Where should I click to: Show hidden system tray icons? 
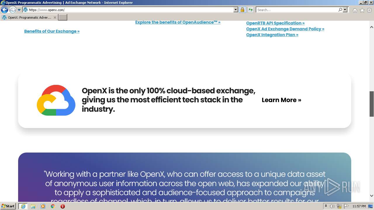326,206
